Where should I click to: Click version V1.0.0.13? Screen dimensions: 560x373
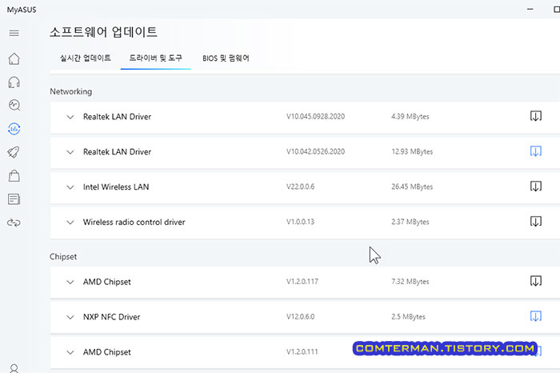300,222
